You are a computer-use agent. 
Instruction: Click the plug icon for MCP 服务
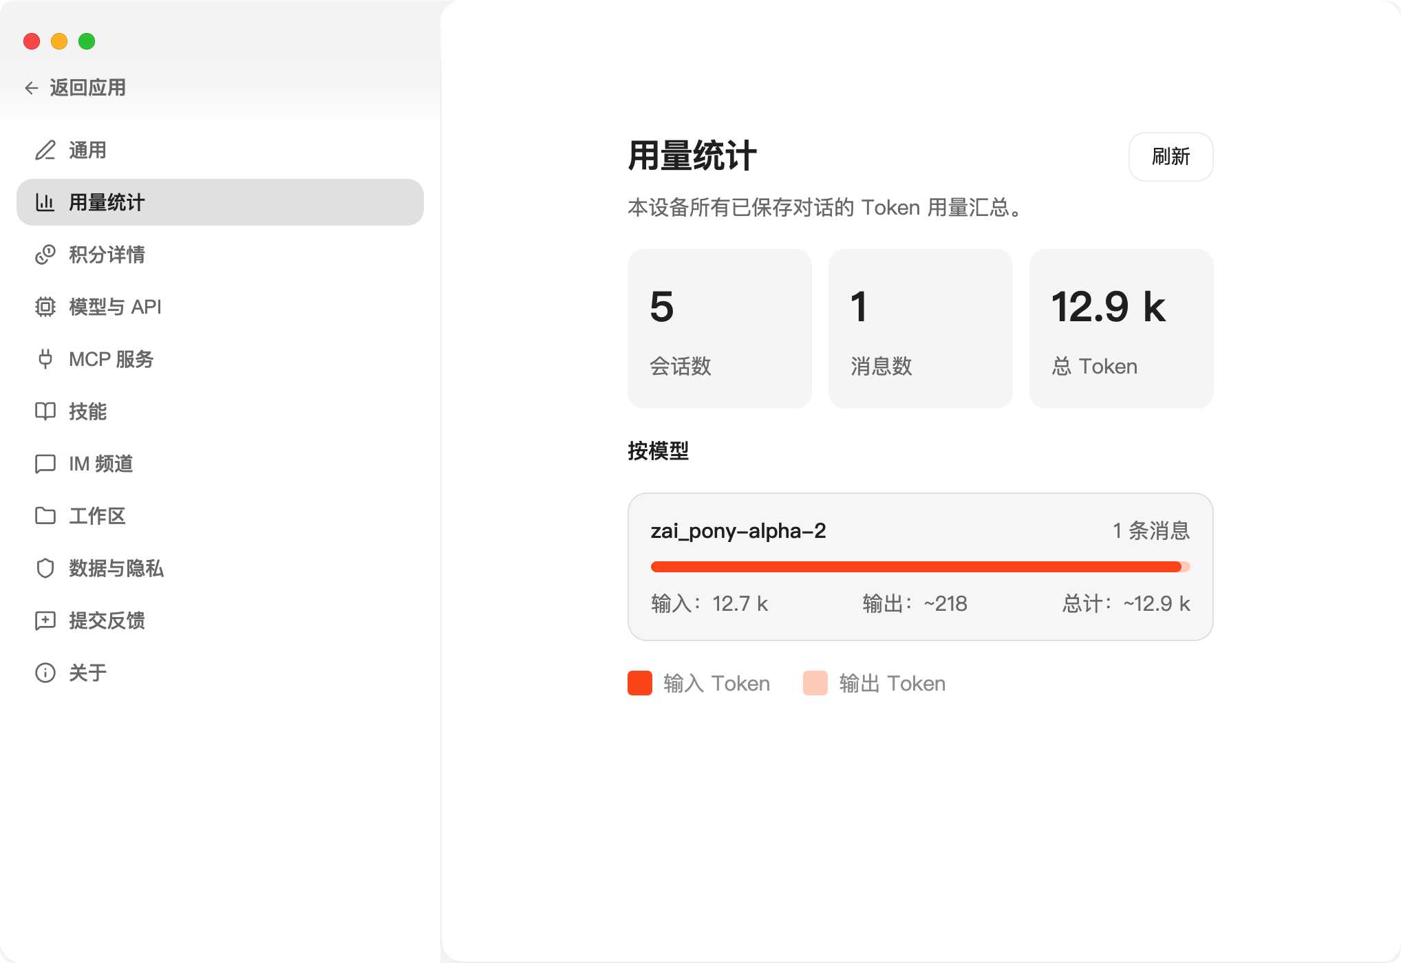click(45, 359)
